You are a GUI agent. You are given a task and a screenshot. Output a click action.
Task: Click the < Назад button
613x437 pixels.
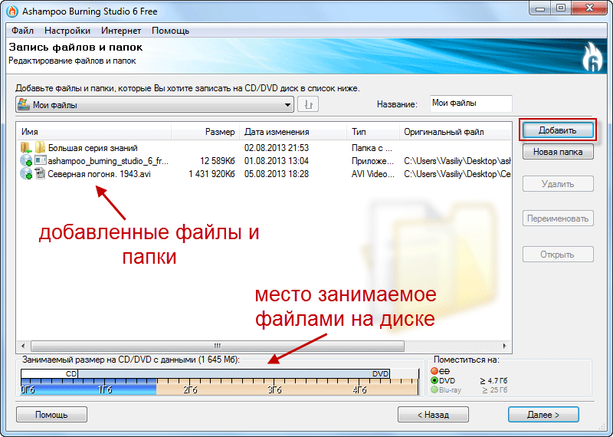point(433,415)
